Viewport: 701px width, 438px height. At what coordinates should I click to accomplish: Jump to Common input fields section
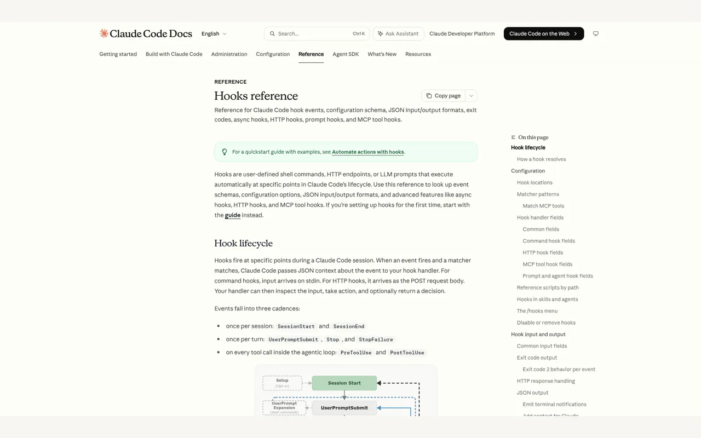542,346
